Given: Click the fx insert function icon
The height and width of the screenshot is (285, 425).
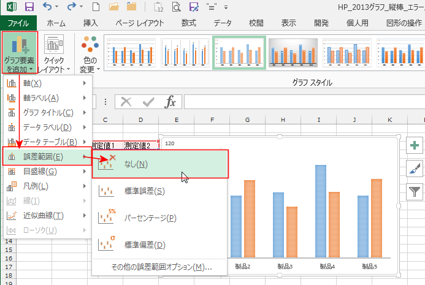Looking at the screenshot, I should (x=171, y=102).
